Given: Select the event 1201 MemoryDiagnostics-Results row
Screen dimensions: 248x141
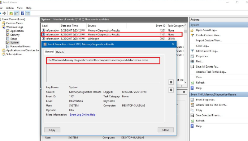Looking at the screenshot, I should point(112,30).
